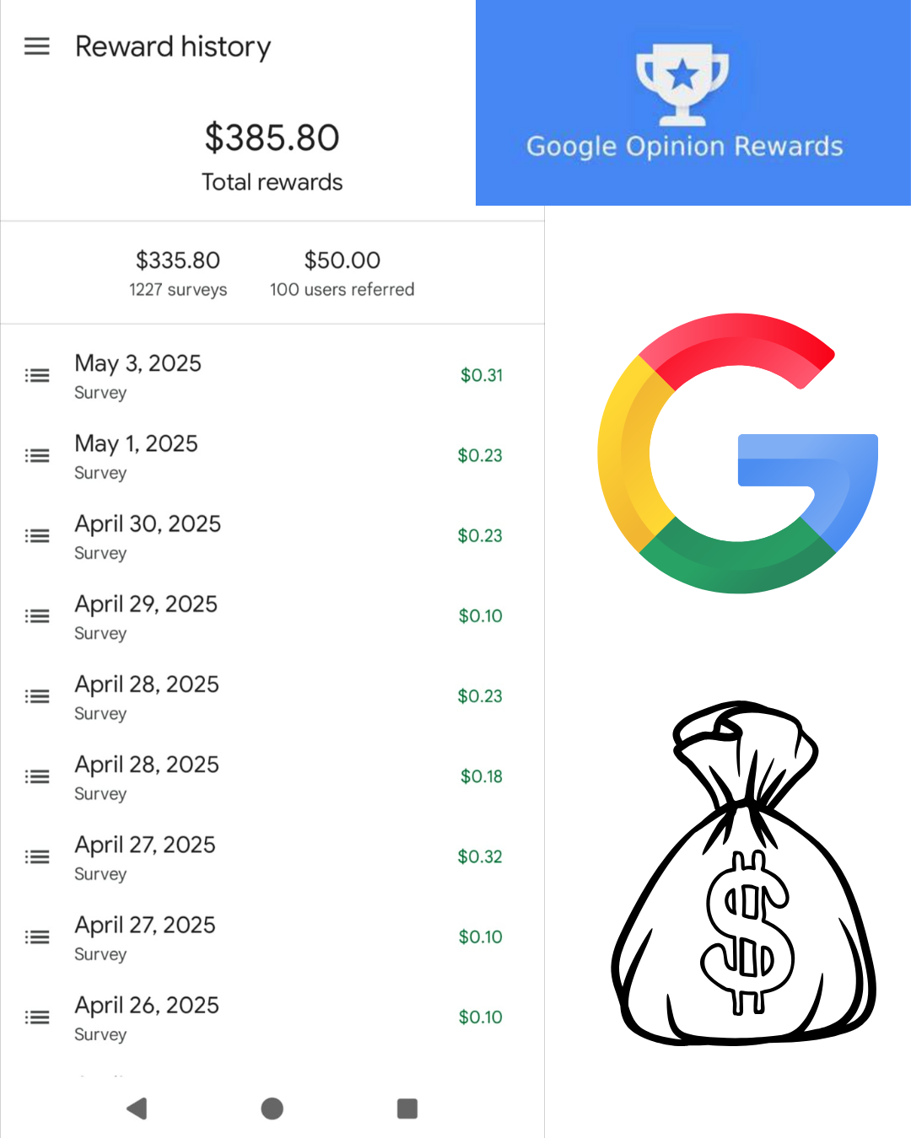Tap the Android back navigation button
911x1138 pixels.
[137, 1108]
